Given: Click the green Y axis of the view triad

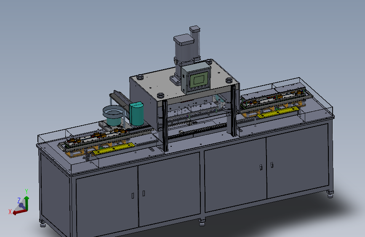Looking at the screenshot, I should 27,202.
